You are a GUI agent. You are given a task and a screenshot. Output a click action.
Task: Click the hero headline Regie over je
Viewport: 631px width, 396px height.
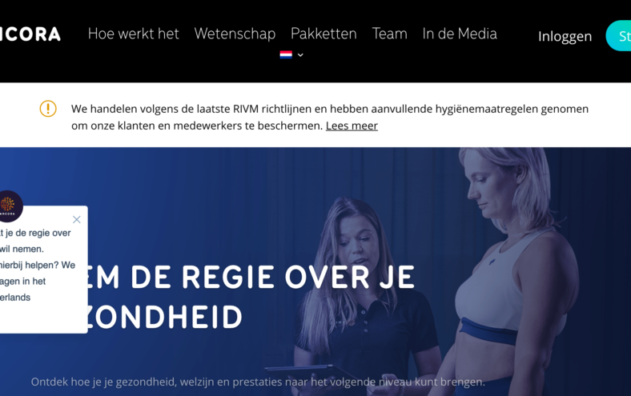click(248, 297)
